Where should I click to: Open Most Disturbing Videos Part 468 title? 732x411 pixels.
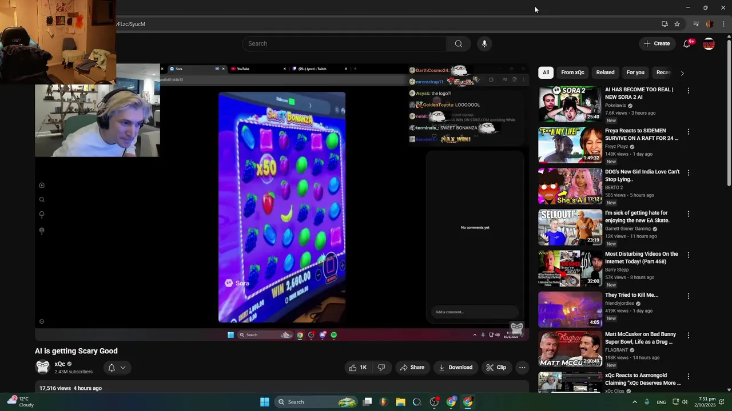coord(642,257)
